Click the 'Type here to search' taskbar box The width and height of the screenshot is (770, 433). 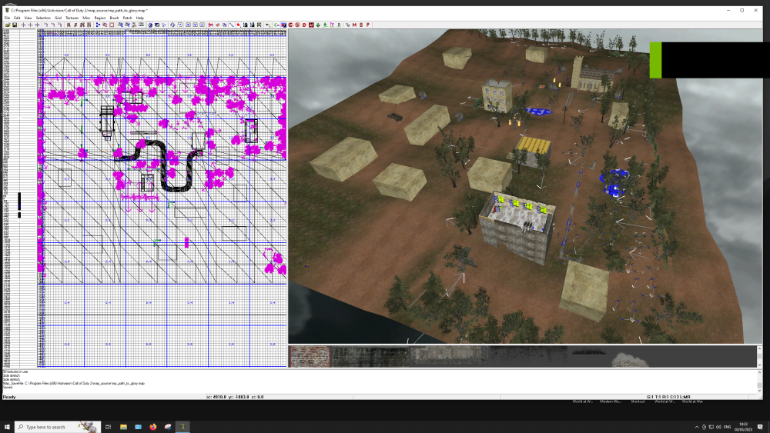tap(58, 427)
